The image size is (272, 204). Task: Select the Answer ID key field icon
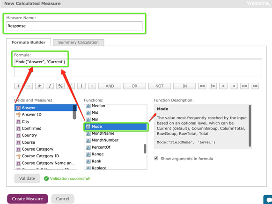[18, 115]
